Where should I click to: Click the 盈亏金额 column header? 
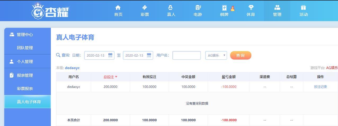pyautogui.click(x=229, y=77)
